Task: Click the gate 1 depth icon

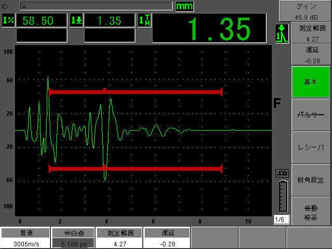Action: 76,21
